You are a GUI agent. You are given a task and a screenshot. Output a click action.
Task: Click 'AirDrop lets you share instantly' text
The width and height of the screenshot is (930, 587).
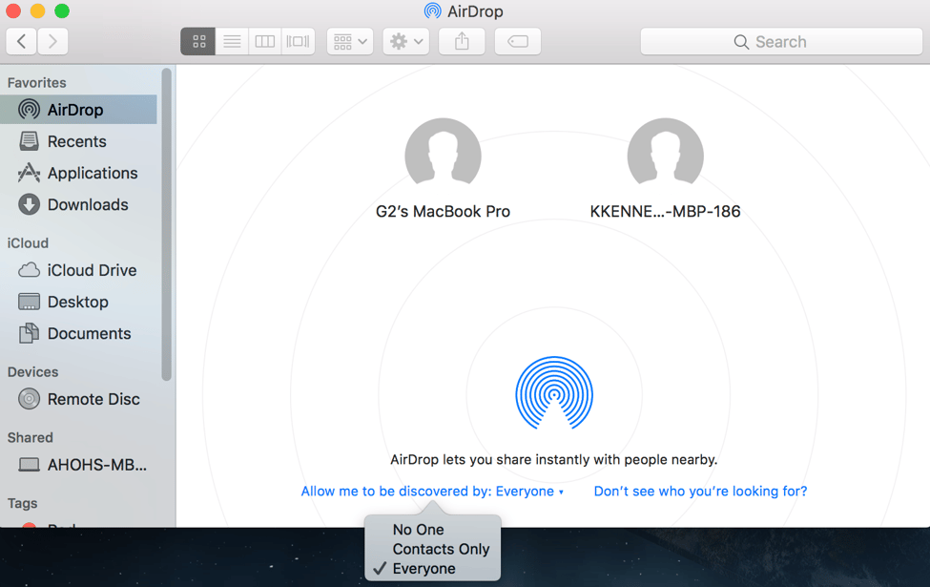(x=554, y=459)
